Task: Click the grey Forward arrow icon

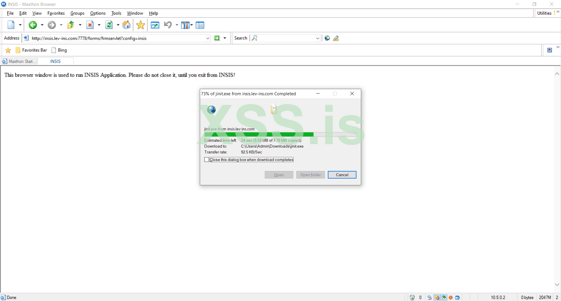Action: 52,25
